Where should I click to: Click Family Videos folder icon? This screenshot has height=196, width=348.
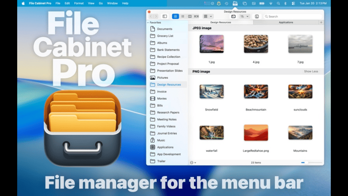coord(152,126)
